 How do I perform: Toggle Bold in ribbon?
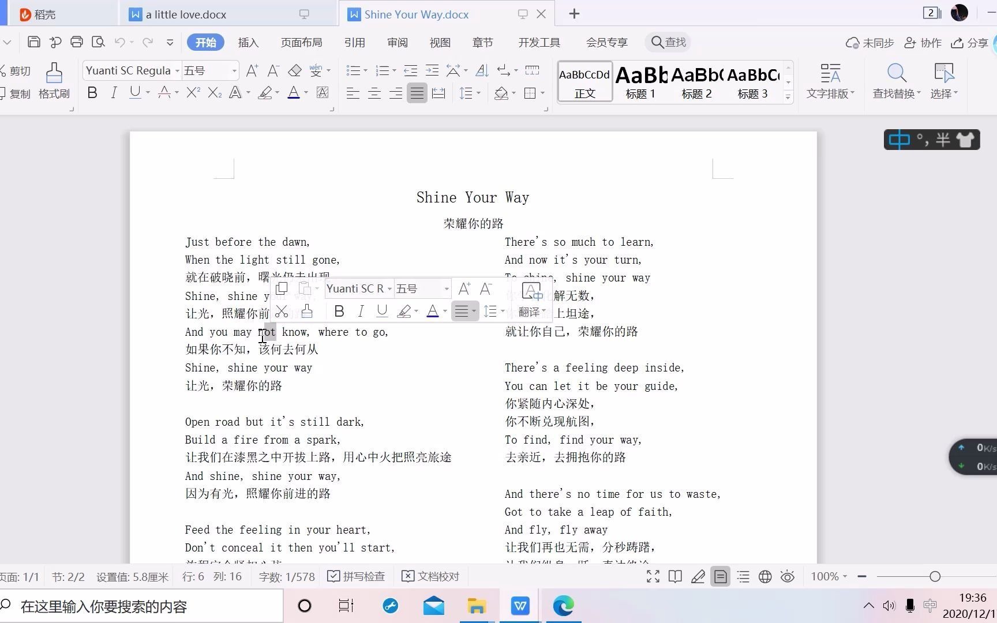tap(92, 92)
